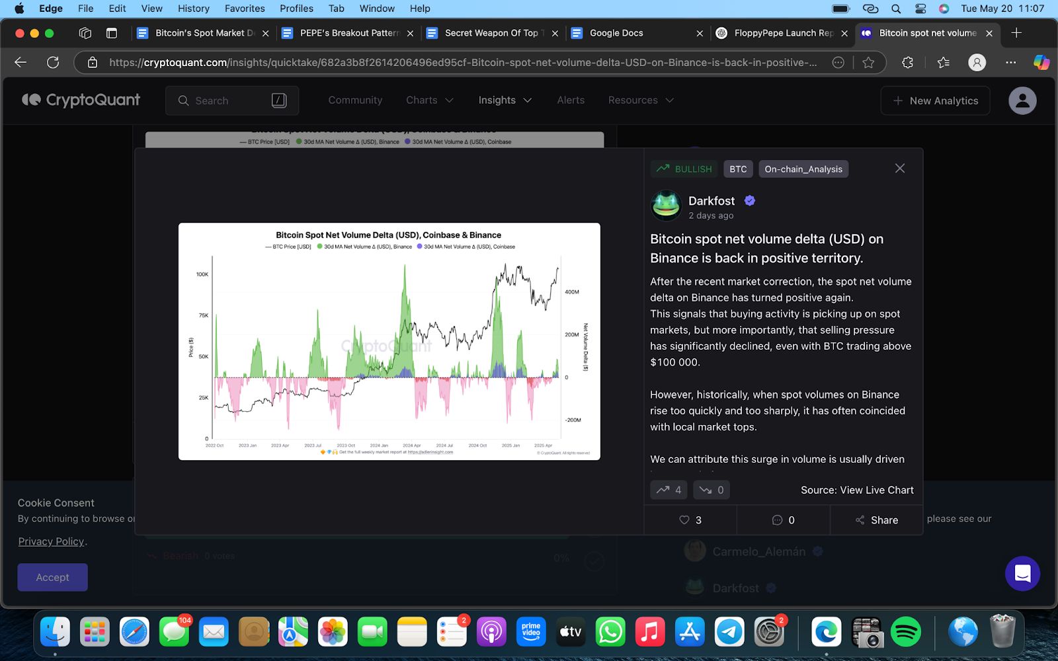Open the user profile avatar menu

click(x=1022, y=100)
